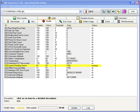Expand the ST31000528AS drive dropdown
Viewport: 140px width, 112px height.
(80, 11)
